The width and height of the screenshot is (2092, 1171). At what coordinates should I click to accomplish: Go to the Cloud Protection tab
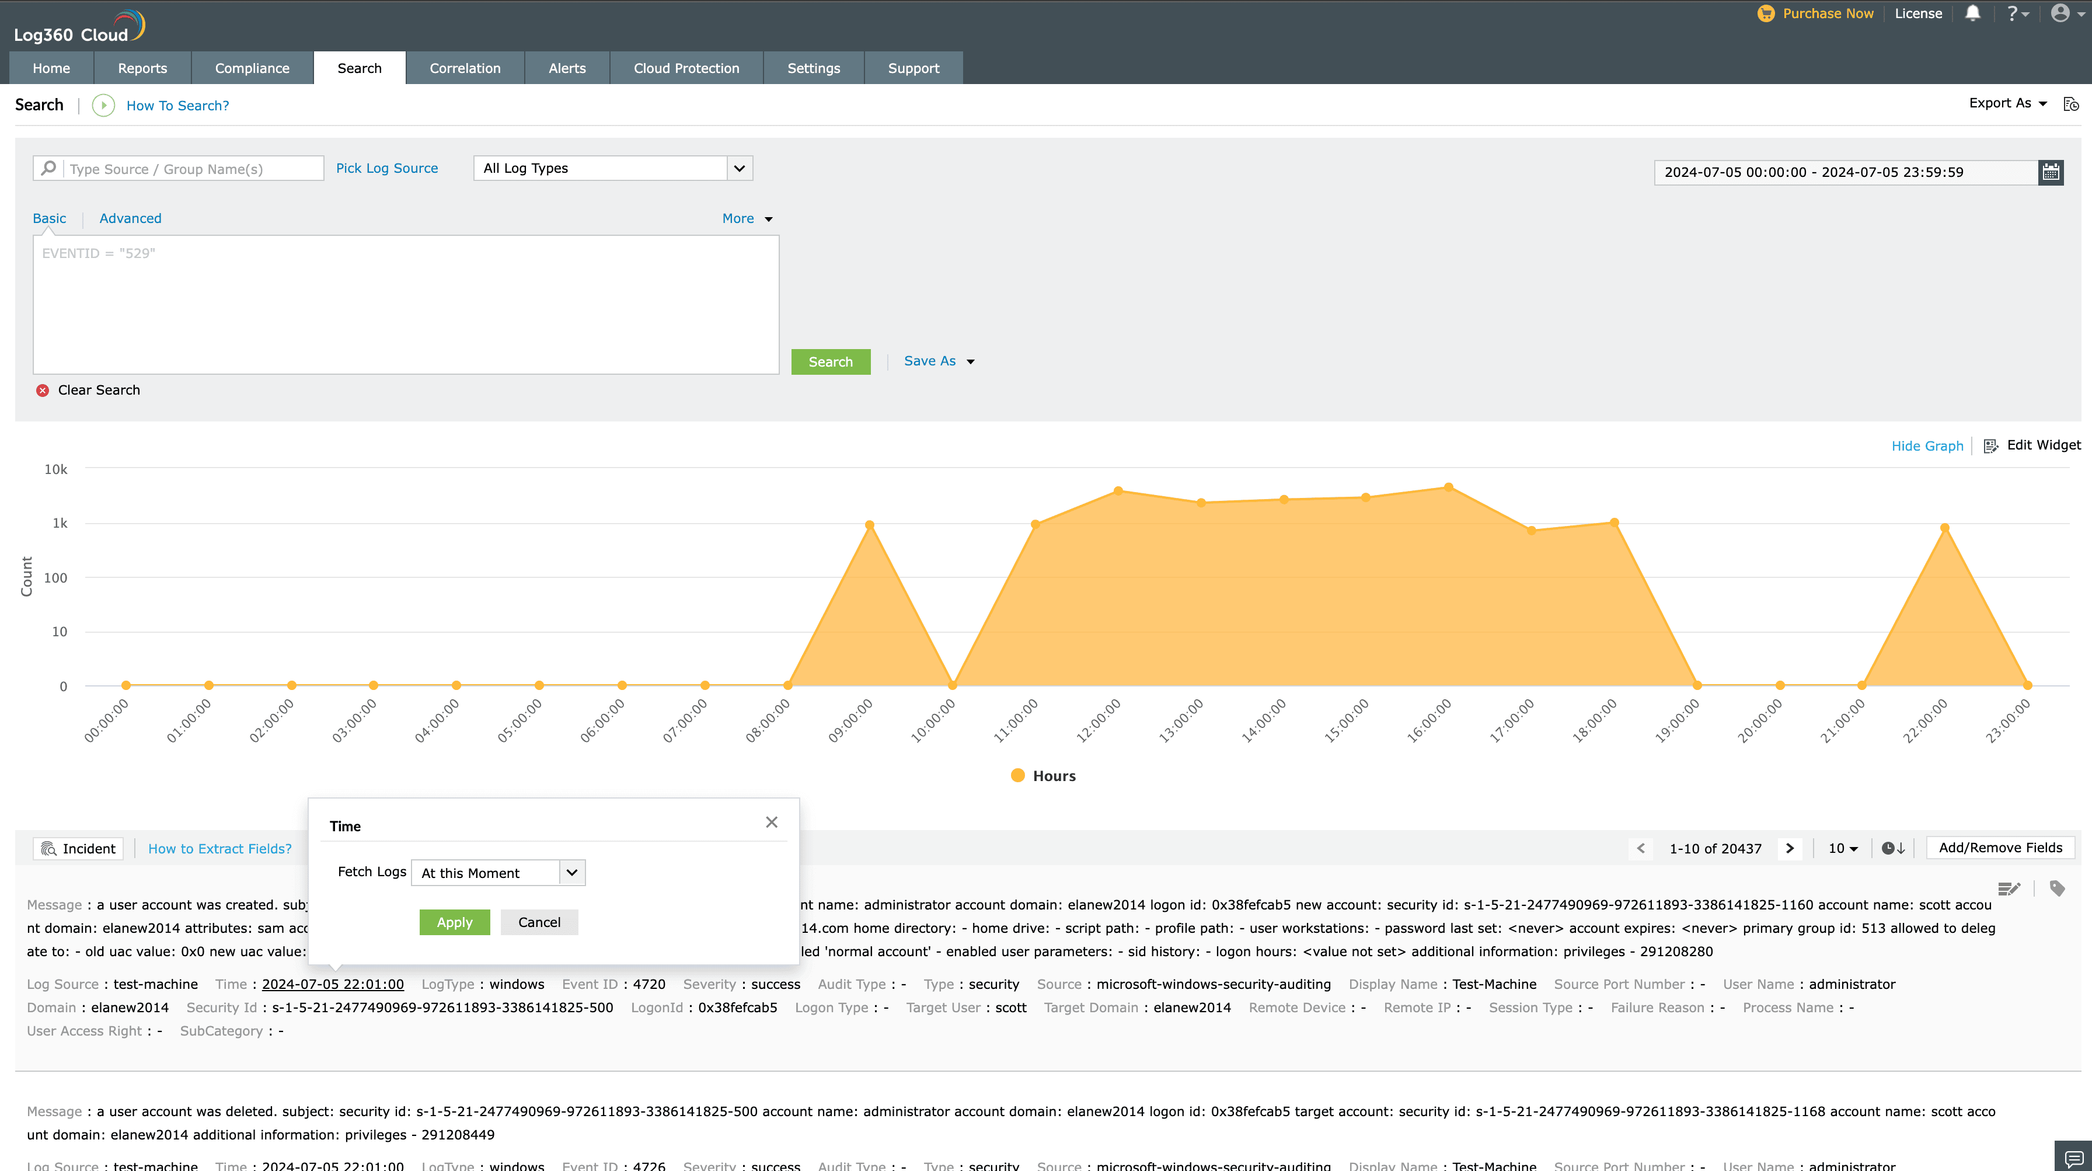coord(686,68)
